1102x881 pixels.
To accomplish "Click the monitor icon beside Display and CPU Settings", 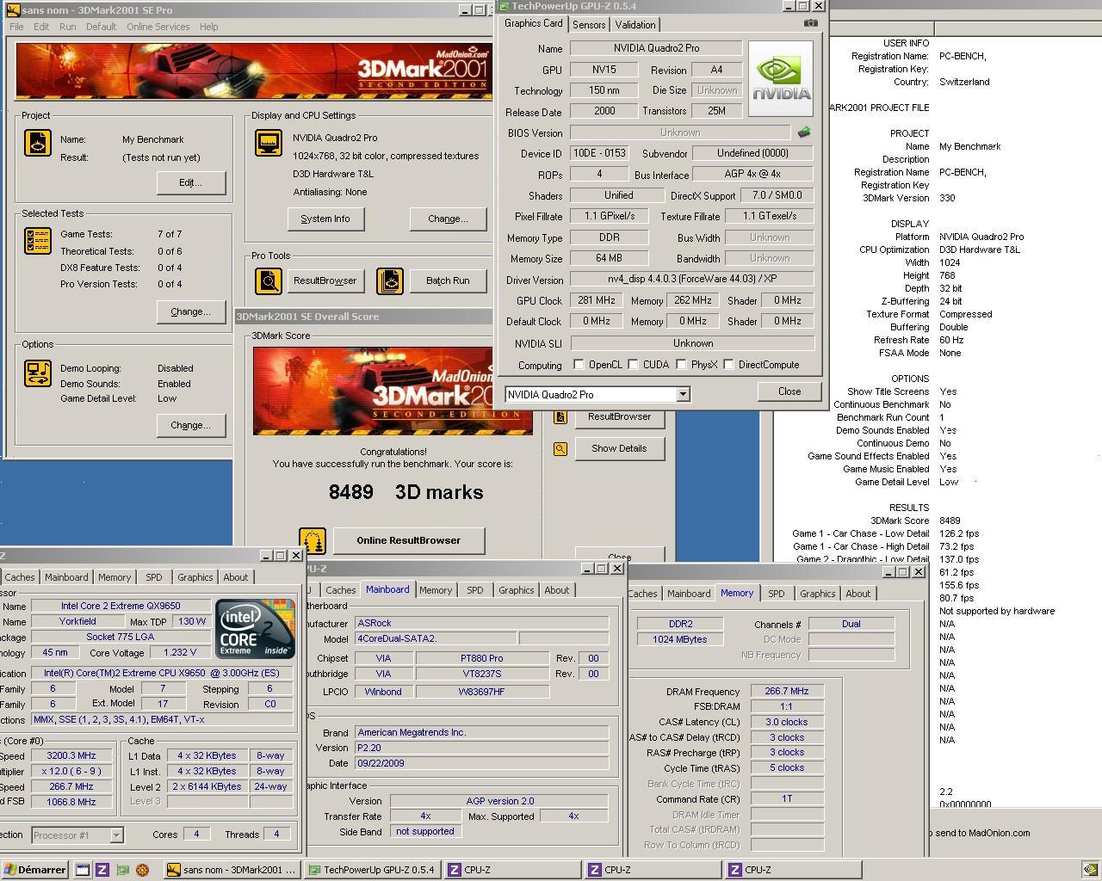I will [x=269, y=143].
